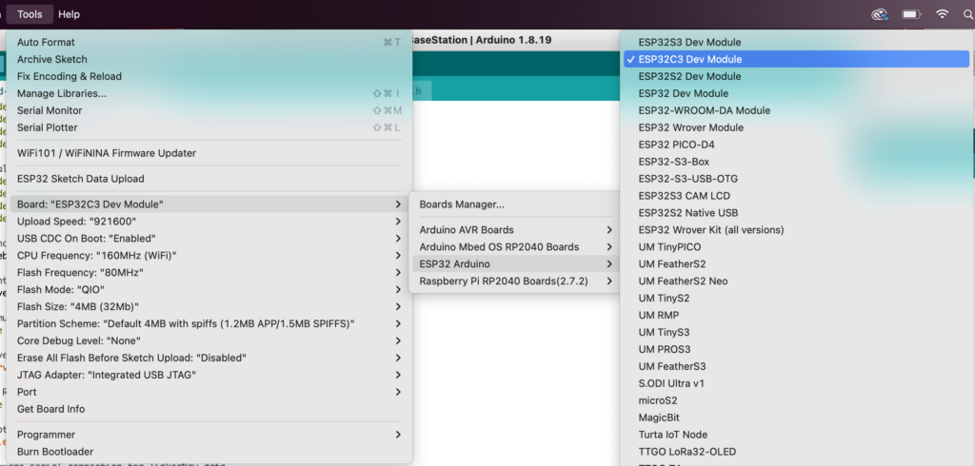Expand Erase All Flash Before Sketch Upload
The image size is (975, 466).
click(209, 358)
